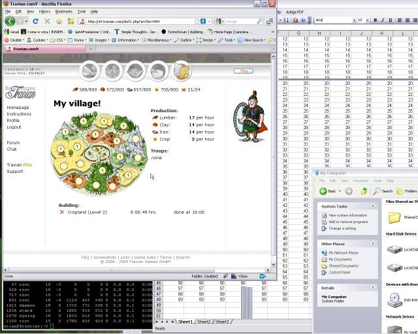This screenshot has height=334, width=418.
Task: Open the Cookies dropdown in Web Developer toolbar
Action: (x=37, y=40)
